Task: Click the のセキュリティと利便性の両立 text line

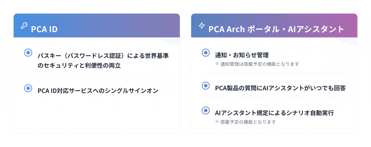Action: [x=79, y=65]
